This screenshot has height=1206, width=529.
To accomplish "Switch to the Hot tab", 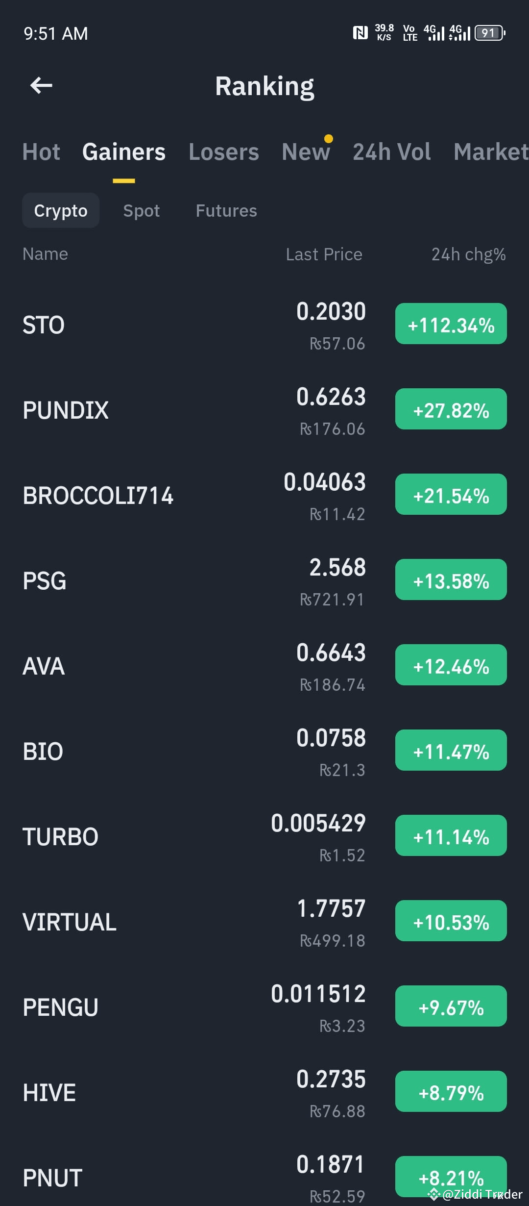I will 41,152.
